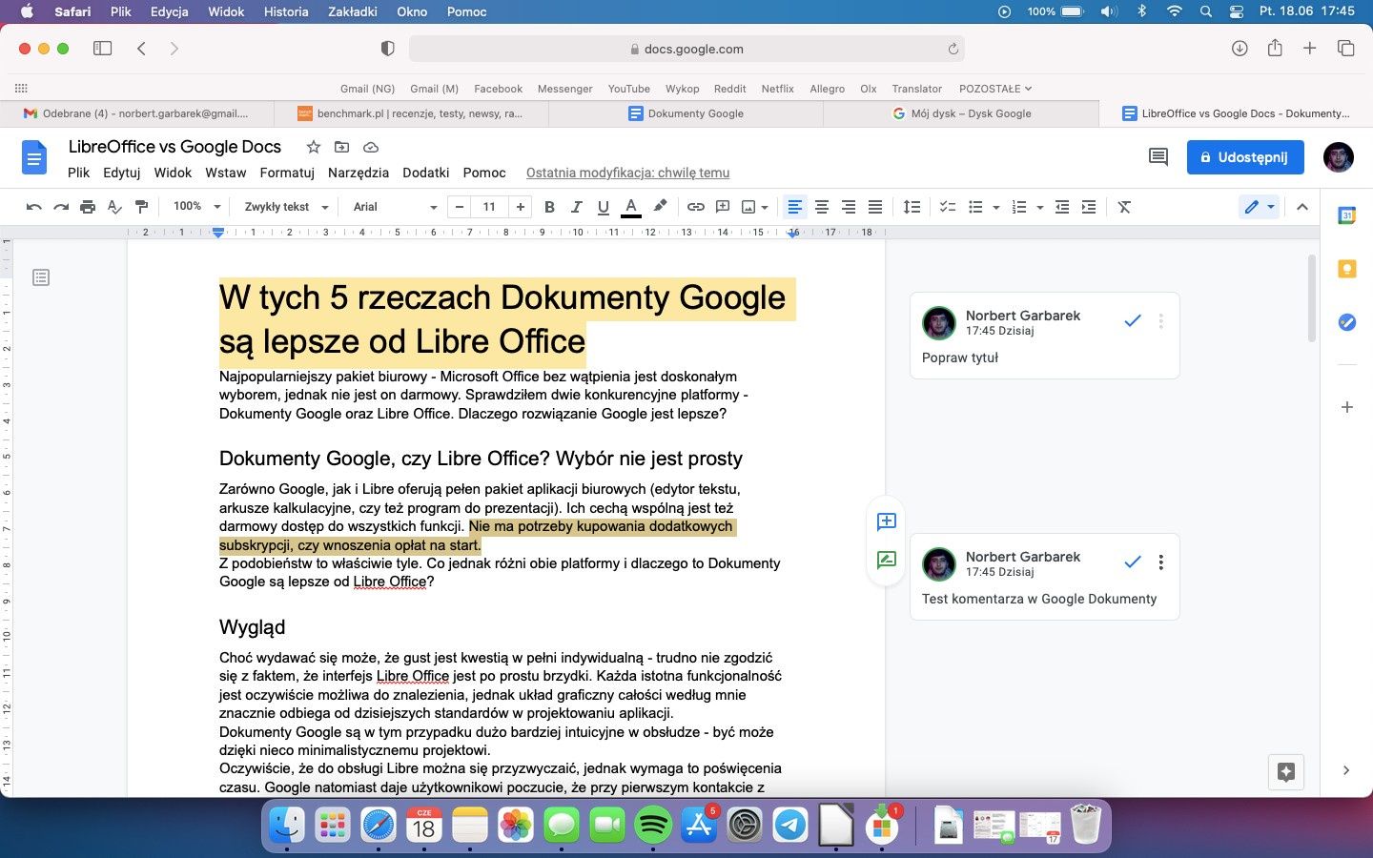Viewport: 1373px width, 858px height.
Task: Toggle underline formatting
Action: point(603,207)
